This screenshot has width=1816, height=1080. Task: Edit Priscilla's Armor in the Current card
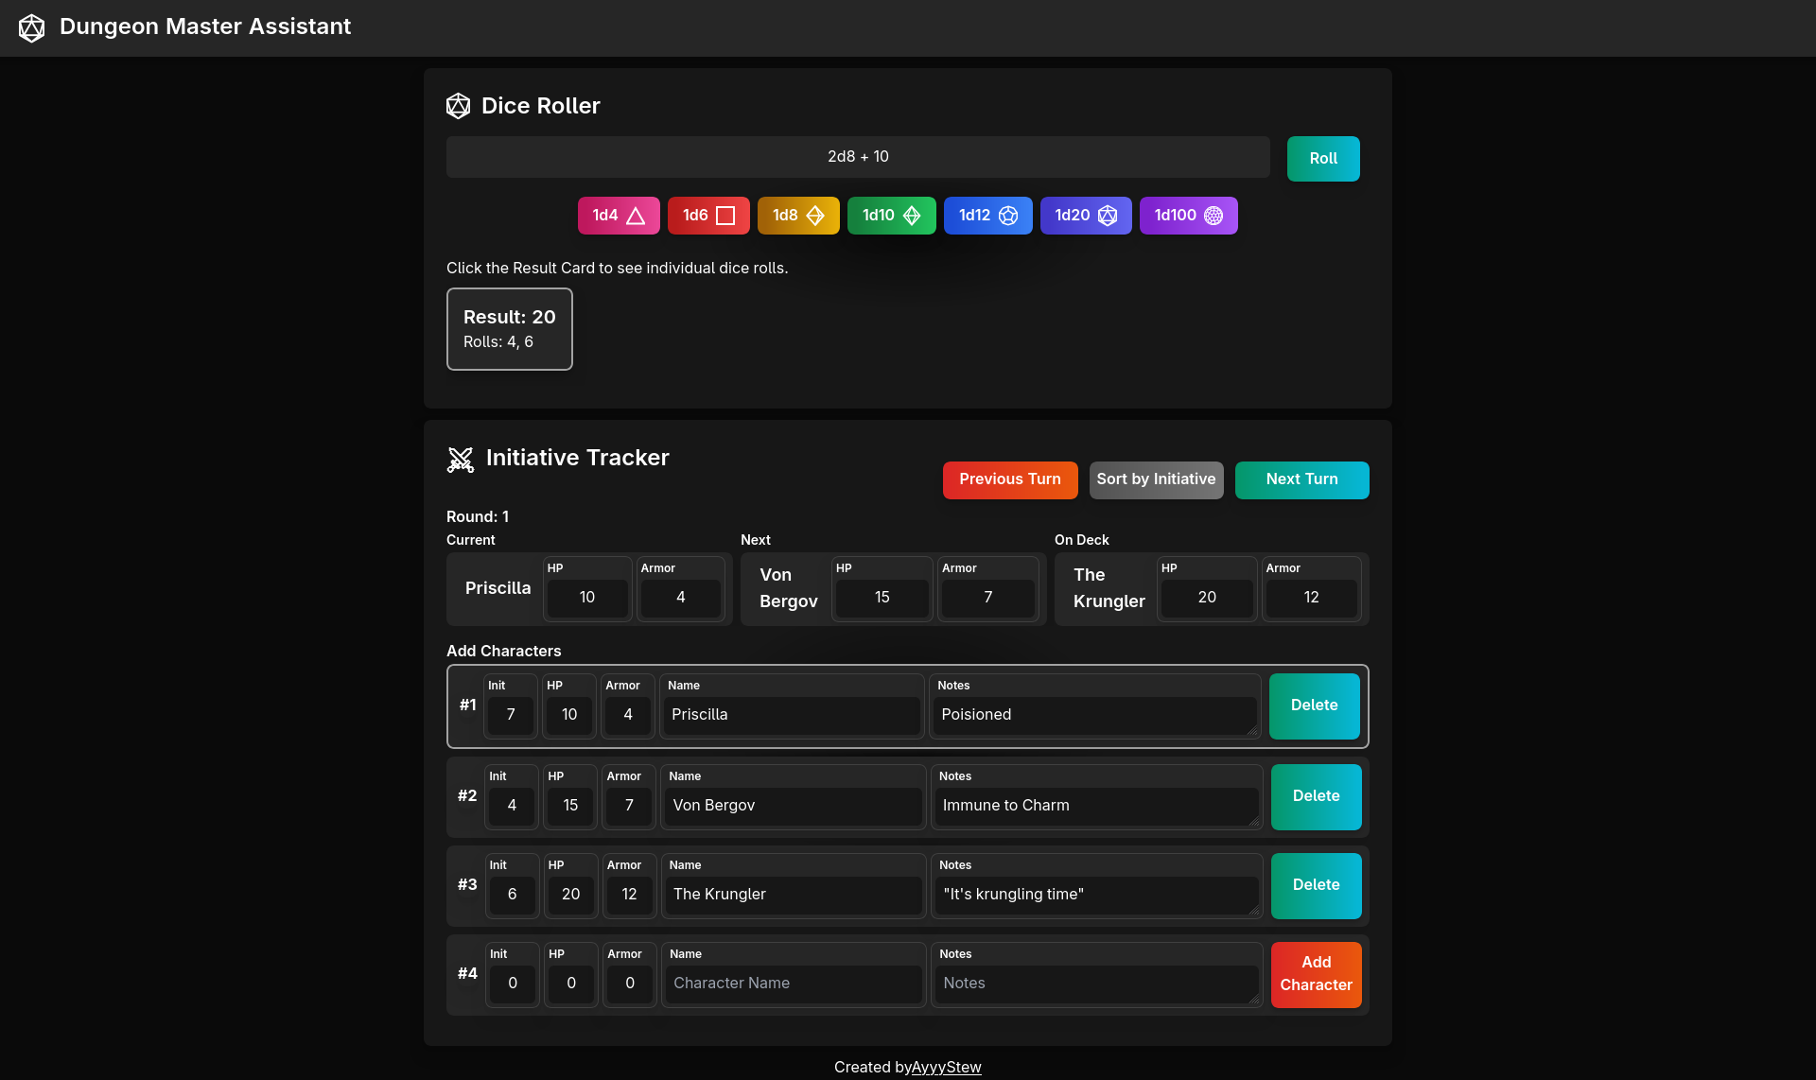tap(680, 598)
